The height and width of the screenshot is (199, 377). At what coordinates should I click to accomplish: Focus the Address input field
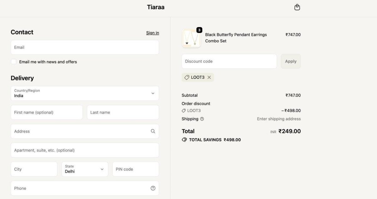pos(85,131)
